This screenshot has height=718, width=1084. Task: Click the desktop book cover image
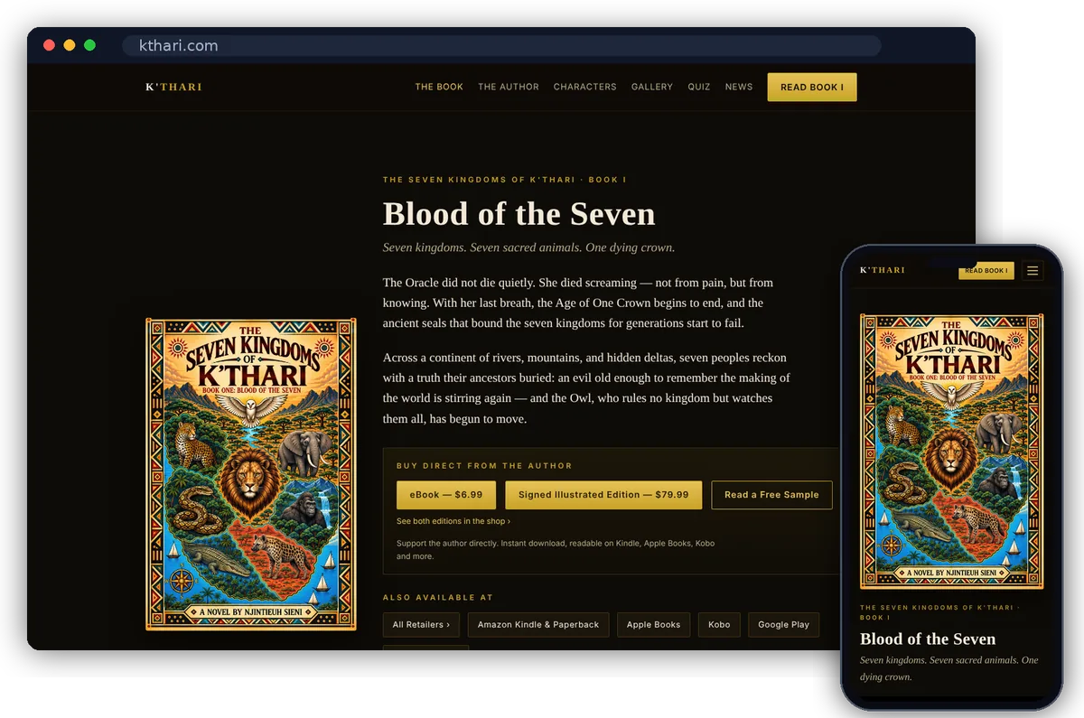click(251, 474)
